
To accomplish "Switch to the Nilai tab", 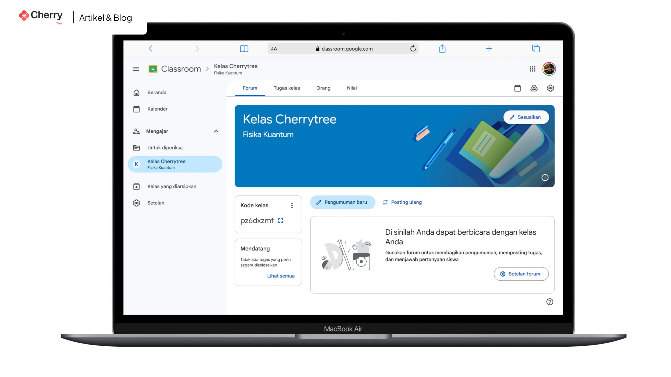I will 352,88.
